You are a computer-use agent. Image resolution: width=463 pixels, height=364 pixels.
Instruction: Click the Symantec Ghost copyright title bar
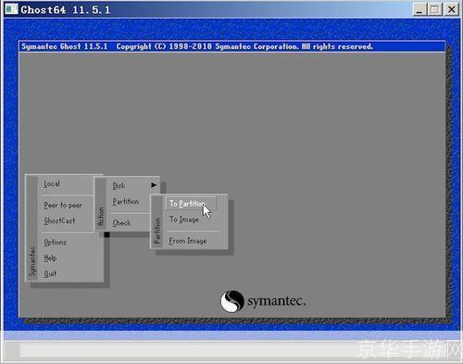(231, 46)
